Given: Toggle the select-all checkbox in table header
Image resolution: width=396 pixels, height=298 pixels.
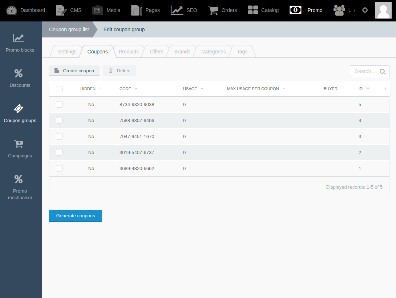Looking at the screenshot, I should coord(59,89).
